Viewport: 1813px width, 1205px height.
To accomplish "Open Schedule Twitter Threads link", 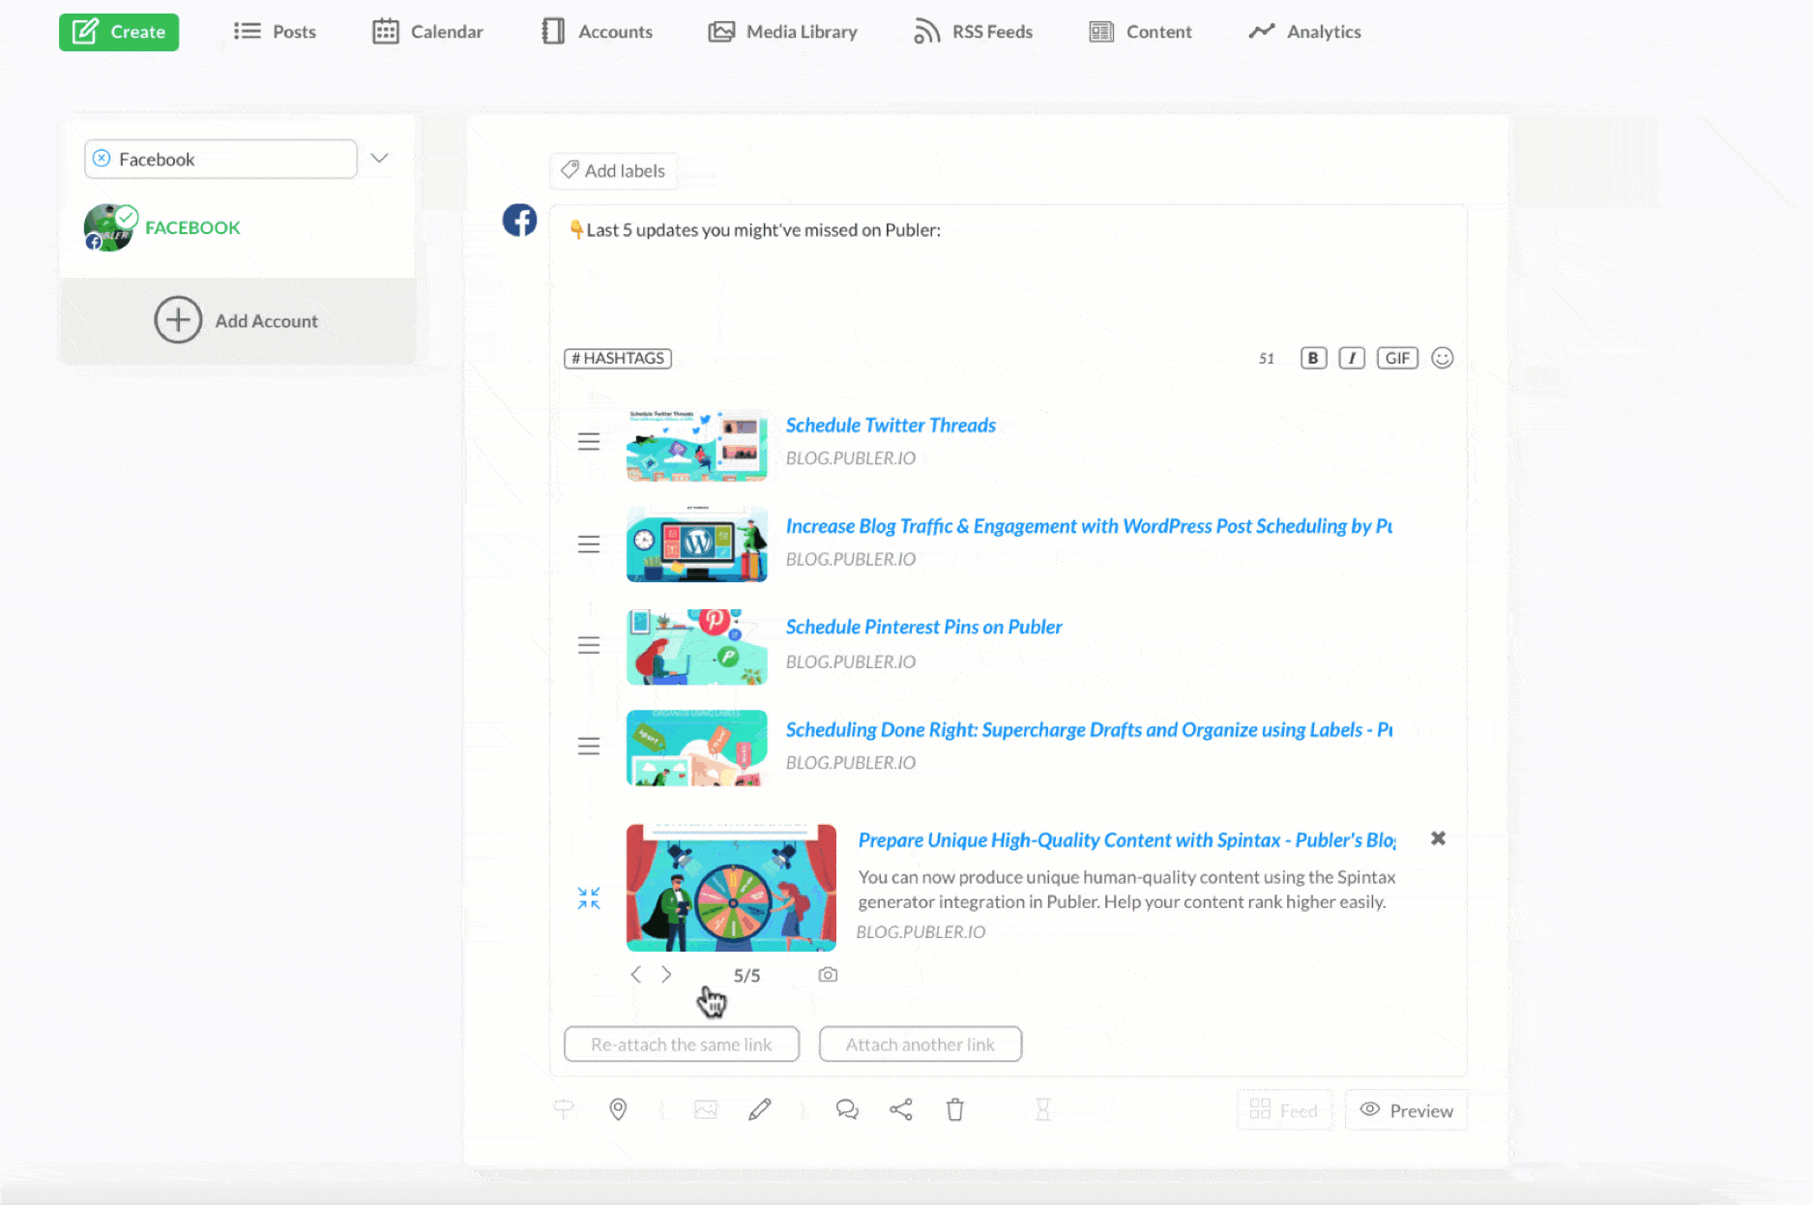I will pos(891,426).
